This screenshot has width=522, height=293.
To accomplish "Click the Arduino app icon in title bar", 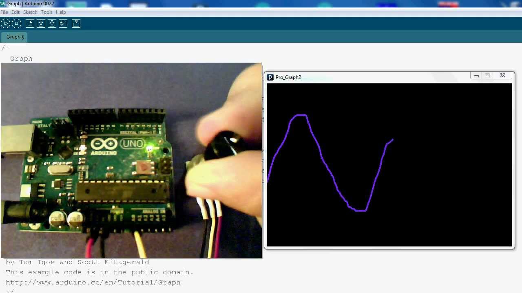I will pos(3,4).
